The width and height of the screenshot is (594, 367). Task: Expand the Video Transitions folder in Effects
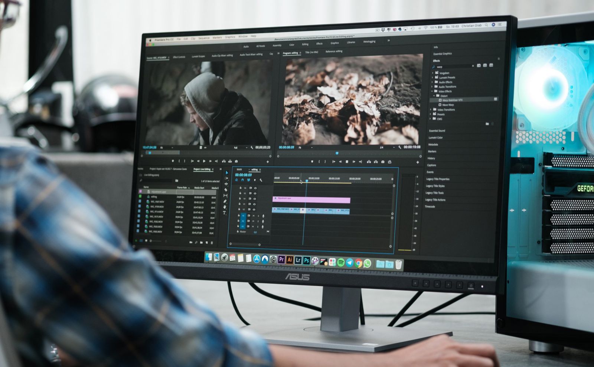pyautogui.click(x=446, y=110)
